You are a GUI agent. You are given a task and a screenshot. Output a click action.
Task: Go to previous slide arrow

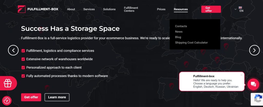pyautogui.click(x=13, y=50)
